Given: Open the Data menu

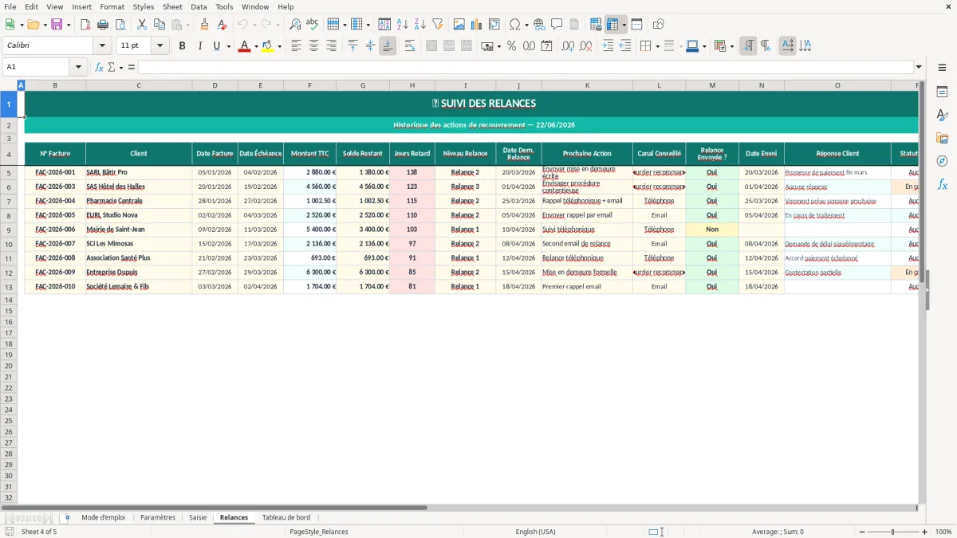Looking at the screenshot, I should point(199,6).
